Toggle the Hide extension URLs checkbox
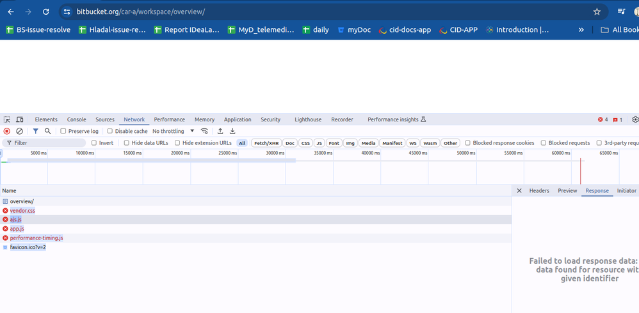Image resolution: width=639 pixels, height=313 pixels. point(177,143)
